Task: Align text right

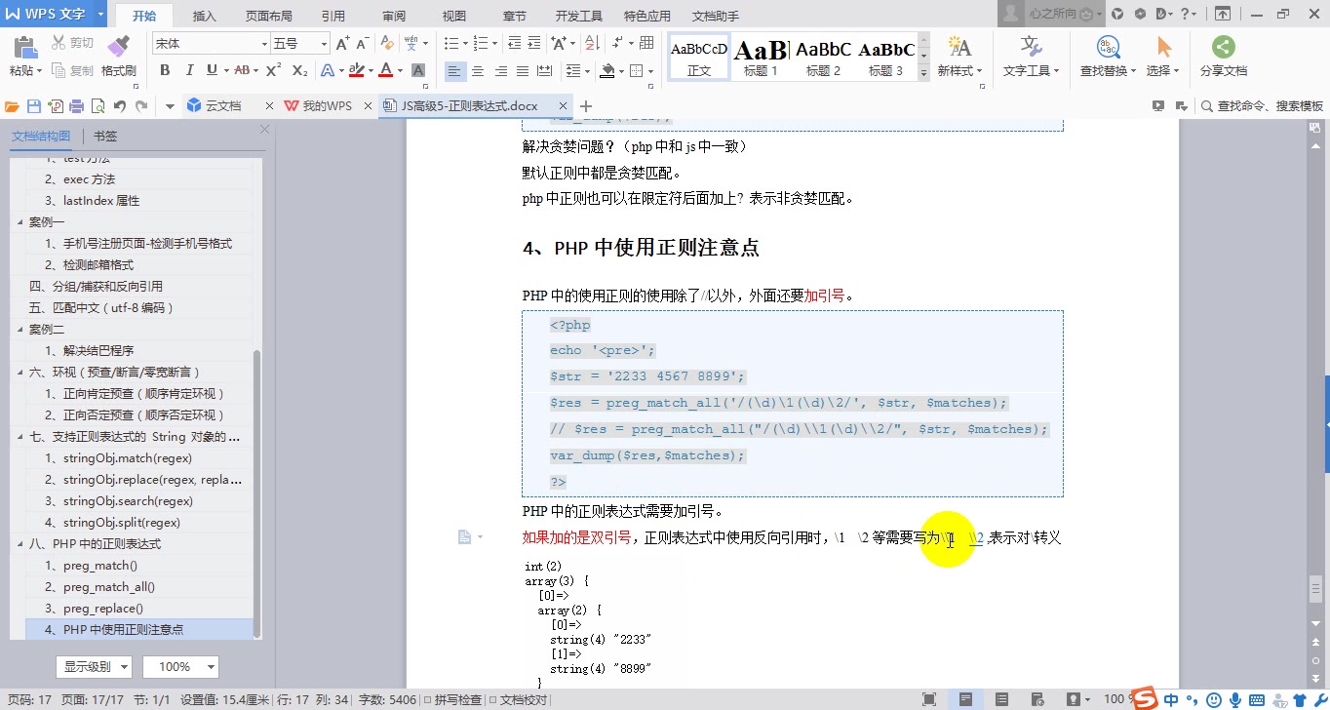Action: point(500,71)
